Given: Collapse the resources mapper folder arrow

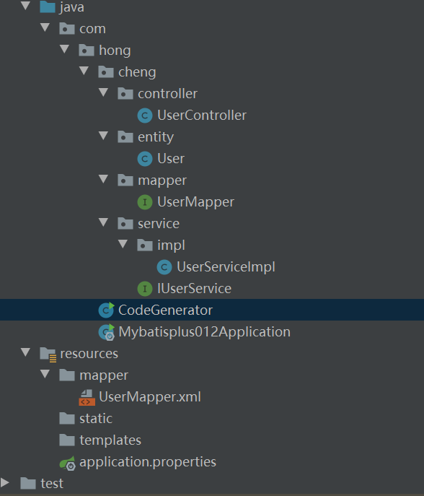Looking at the screenshot, I should (x=45, y=374).
